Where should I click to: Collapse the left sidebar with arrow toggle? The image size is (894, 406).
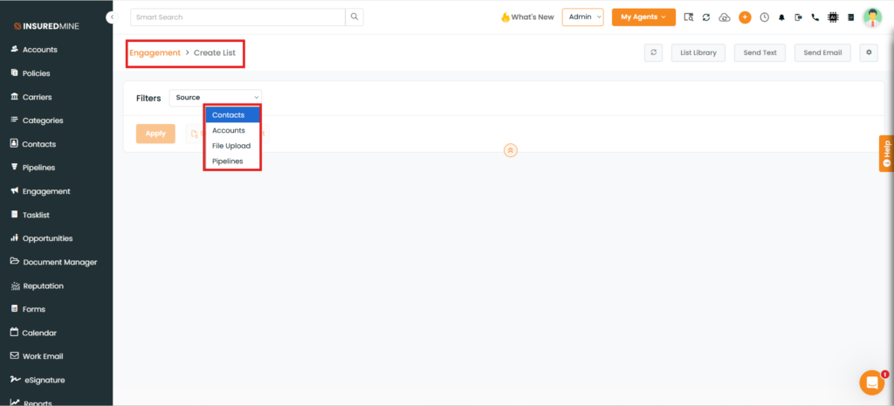(x=111, y=17)
